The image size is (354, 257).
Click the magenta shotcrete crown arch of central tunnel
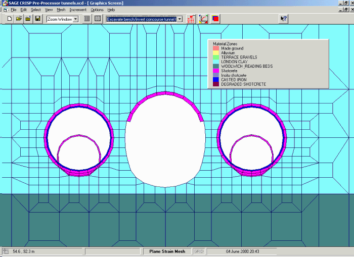[165, 93]
